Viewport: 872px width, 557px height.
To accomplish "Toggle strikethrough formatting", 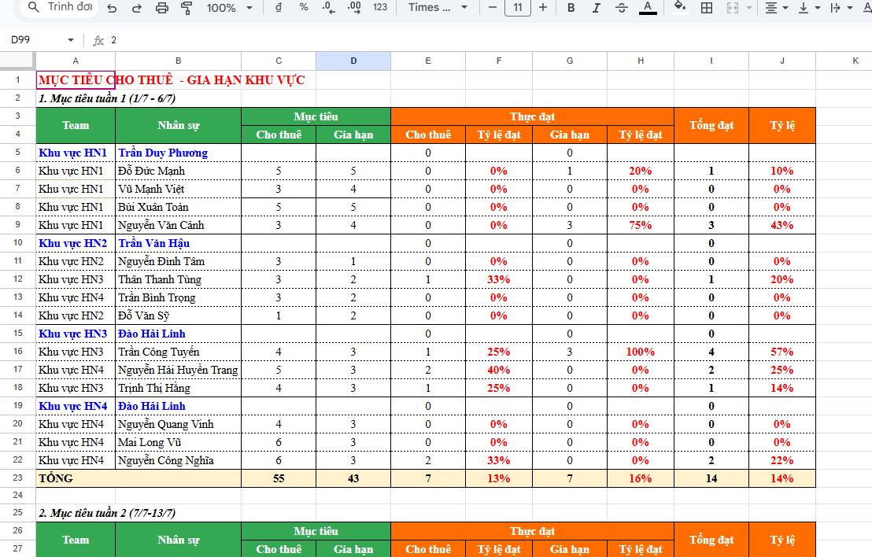I will (621, 8).
